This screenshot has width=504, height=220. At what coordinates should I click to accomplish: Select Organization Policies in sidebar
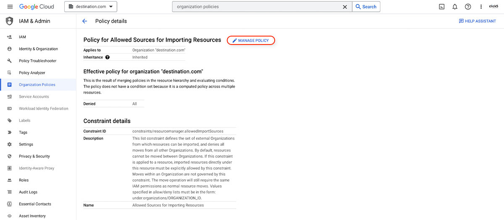tap(38, 84)
